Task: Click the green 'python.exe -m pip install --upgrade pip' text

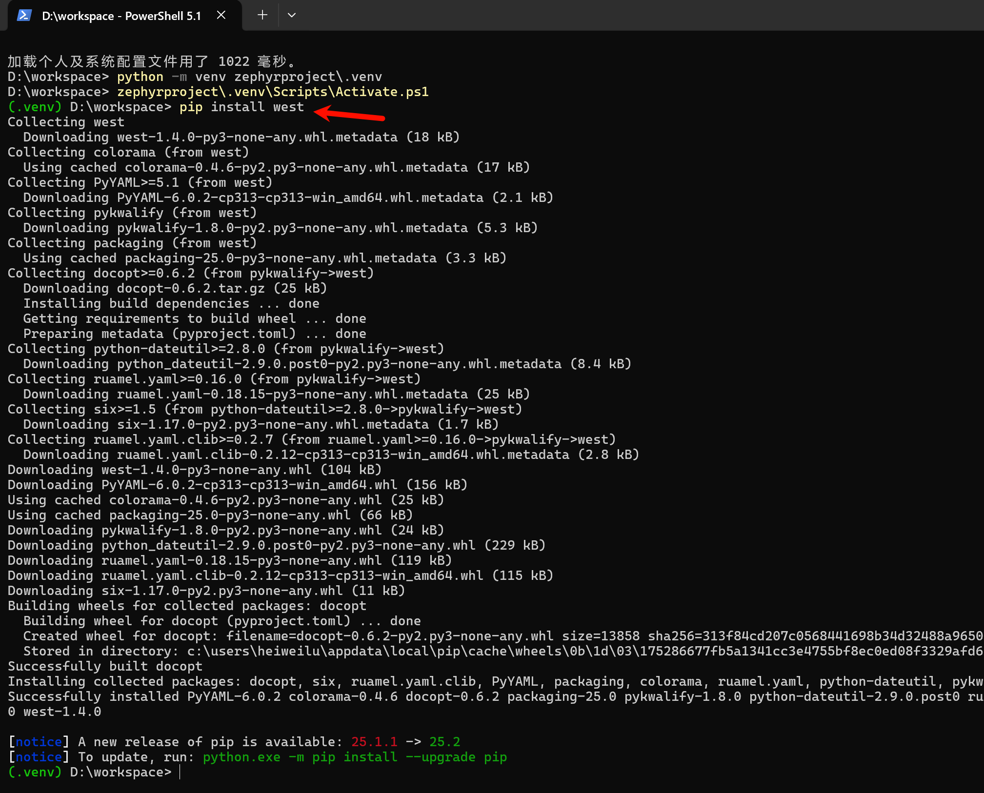Action: point(355,757)
